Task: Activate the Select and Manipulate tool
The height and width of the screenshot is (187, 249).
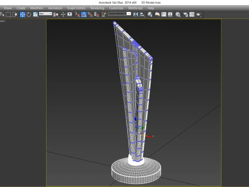Action: pos(63,15)
